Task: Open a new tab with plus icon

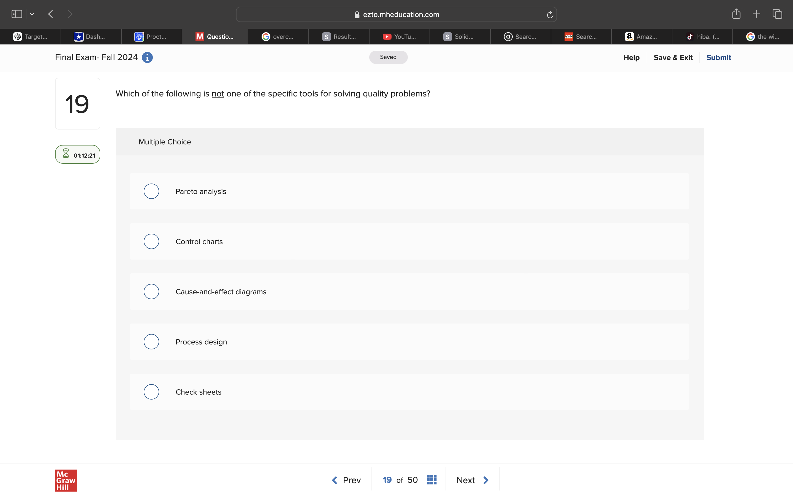Action: [x=756, y=14]
